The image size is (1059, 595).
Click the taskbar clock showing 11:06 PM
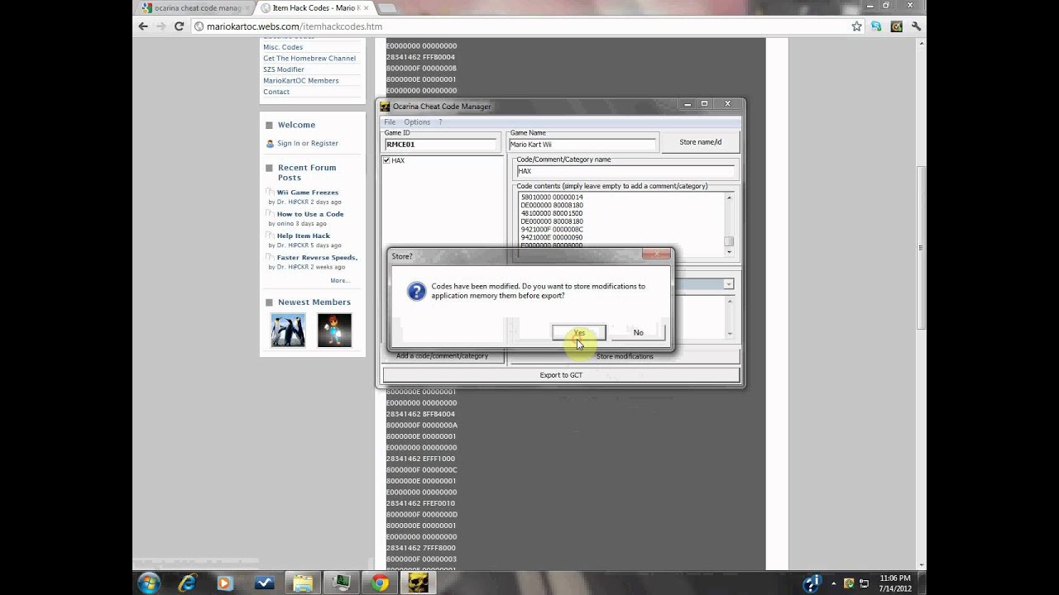895,583
